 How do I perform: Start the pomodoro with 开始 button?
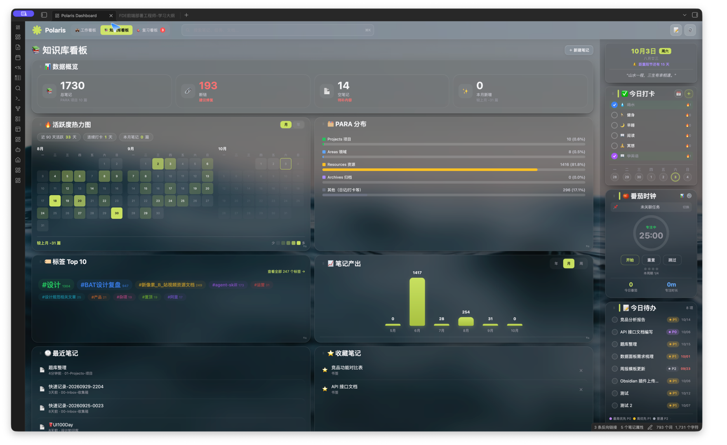click(630, 260)
